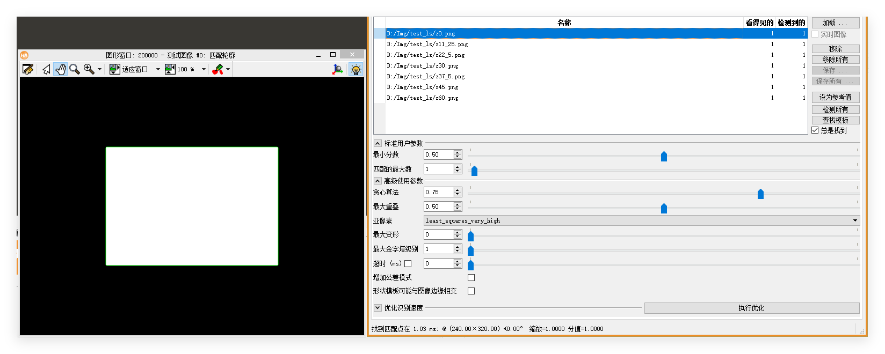Open the 3D axis view icon
The width and height of the screenshot is (885, 354).
click(337, 69)
